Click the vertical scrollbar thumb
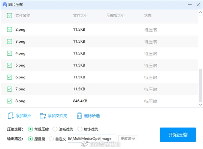 tap(200, 85)
